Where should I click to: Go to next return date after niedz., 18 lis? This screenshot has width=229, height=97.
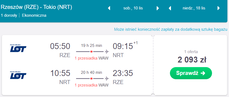point(218,8)
